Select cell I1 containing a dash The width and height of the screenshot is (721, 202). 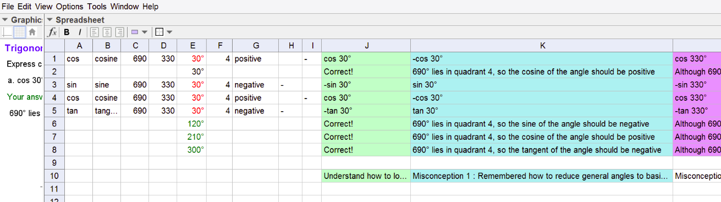pyautogui.click(x=312, y=58)
